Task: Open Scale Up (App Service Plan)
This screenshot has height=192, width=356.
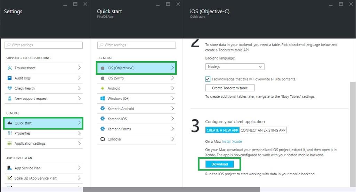Action: (43, 178)
